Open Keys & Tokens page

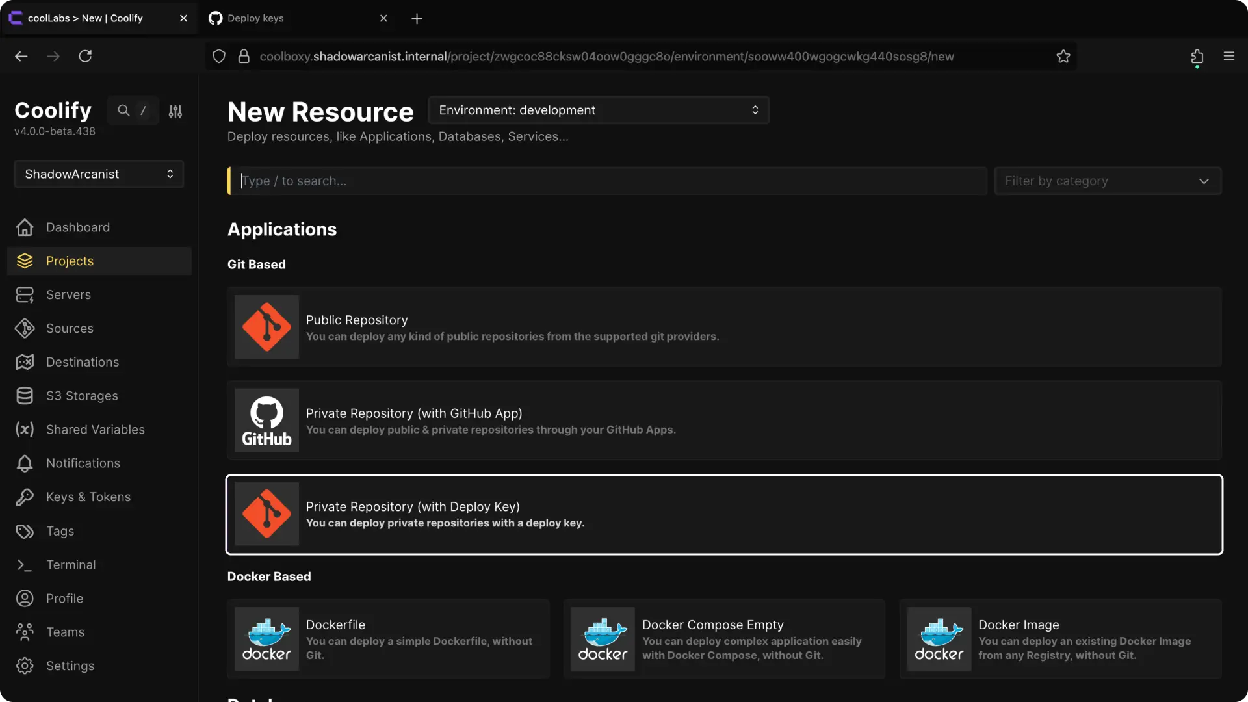click(88, 497)
